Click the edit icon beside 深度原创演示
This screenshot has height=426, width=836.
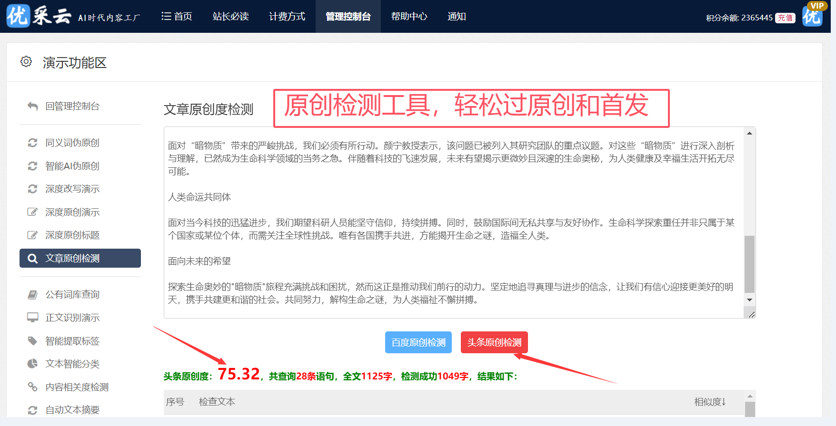click(x=32, y=212)
